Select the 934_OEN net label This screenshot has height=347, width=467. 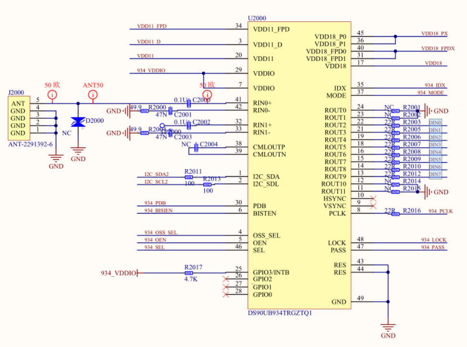point(155,240)
